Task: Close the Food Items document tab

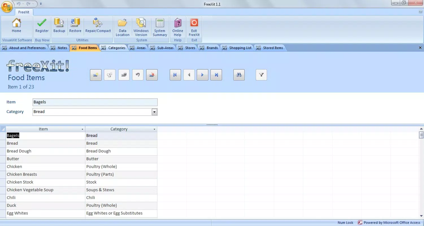Action: click(420, 48)
